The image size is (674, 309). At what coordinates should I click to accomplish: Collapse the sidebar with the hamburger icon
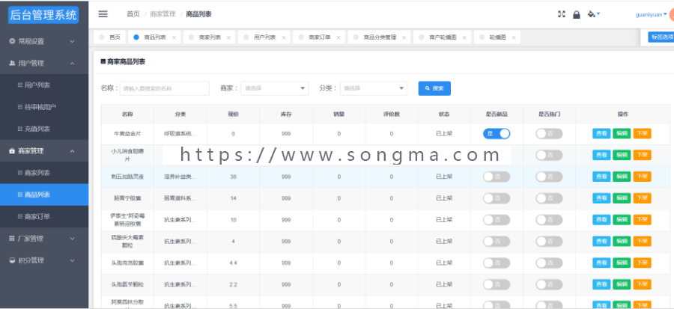(103, 14)
